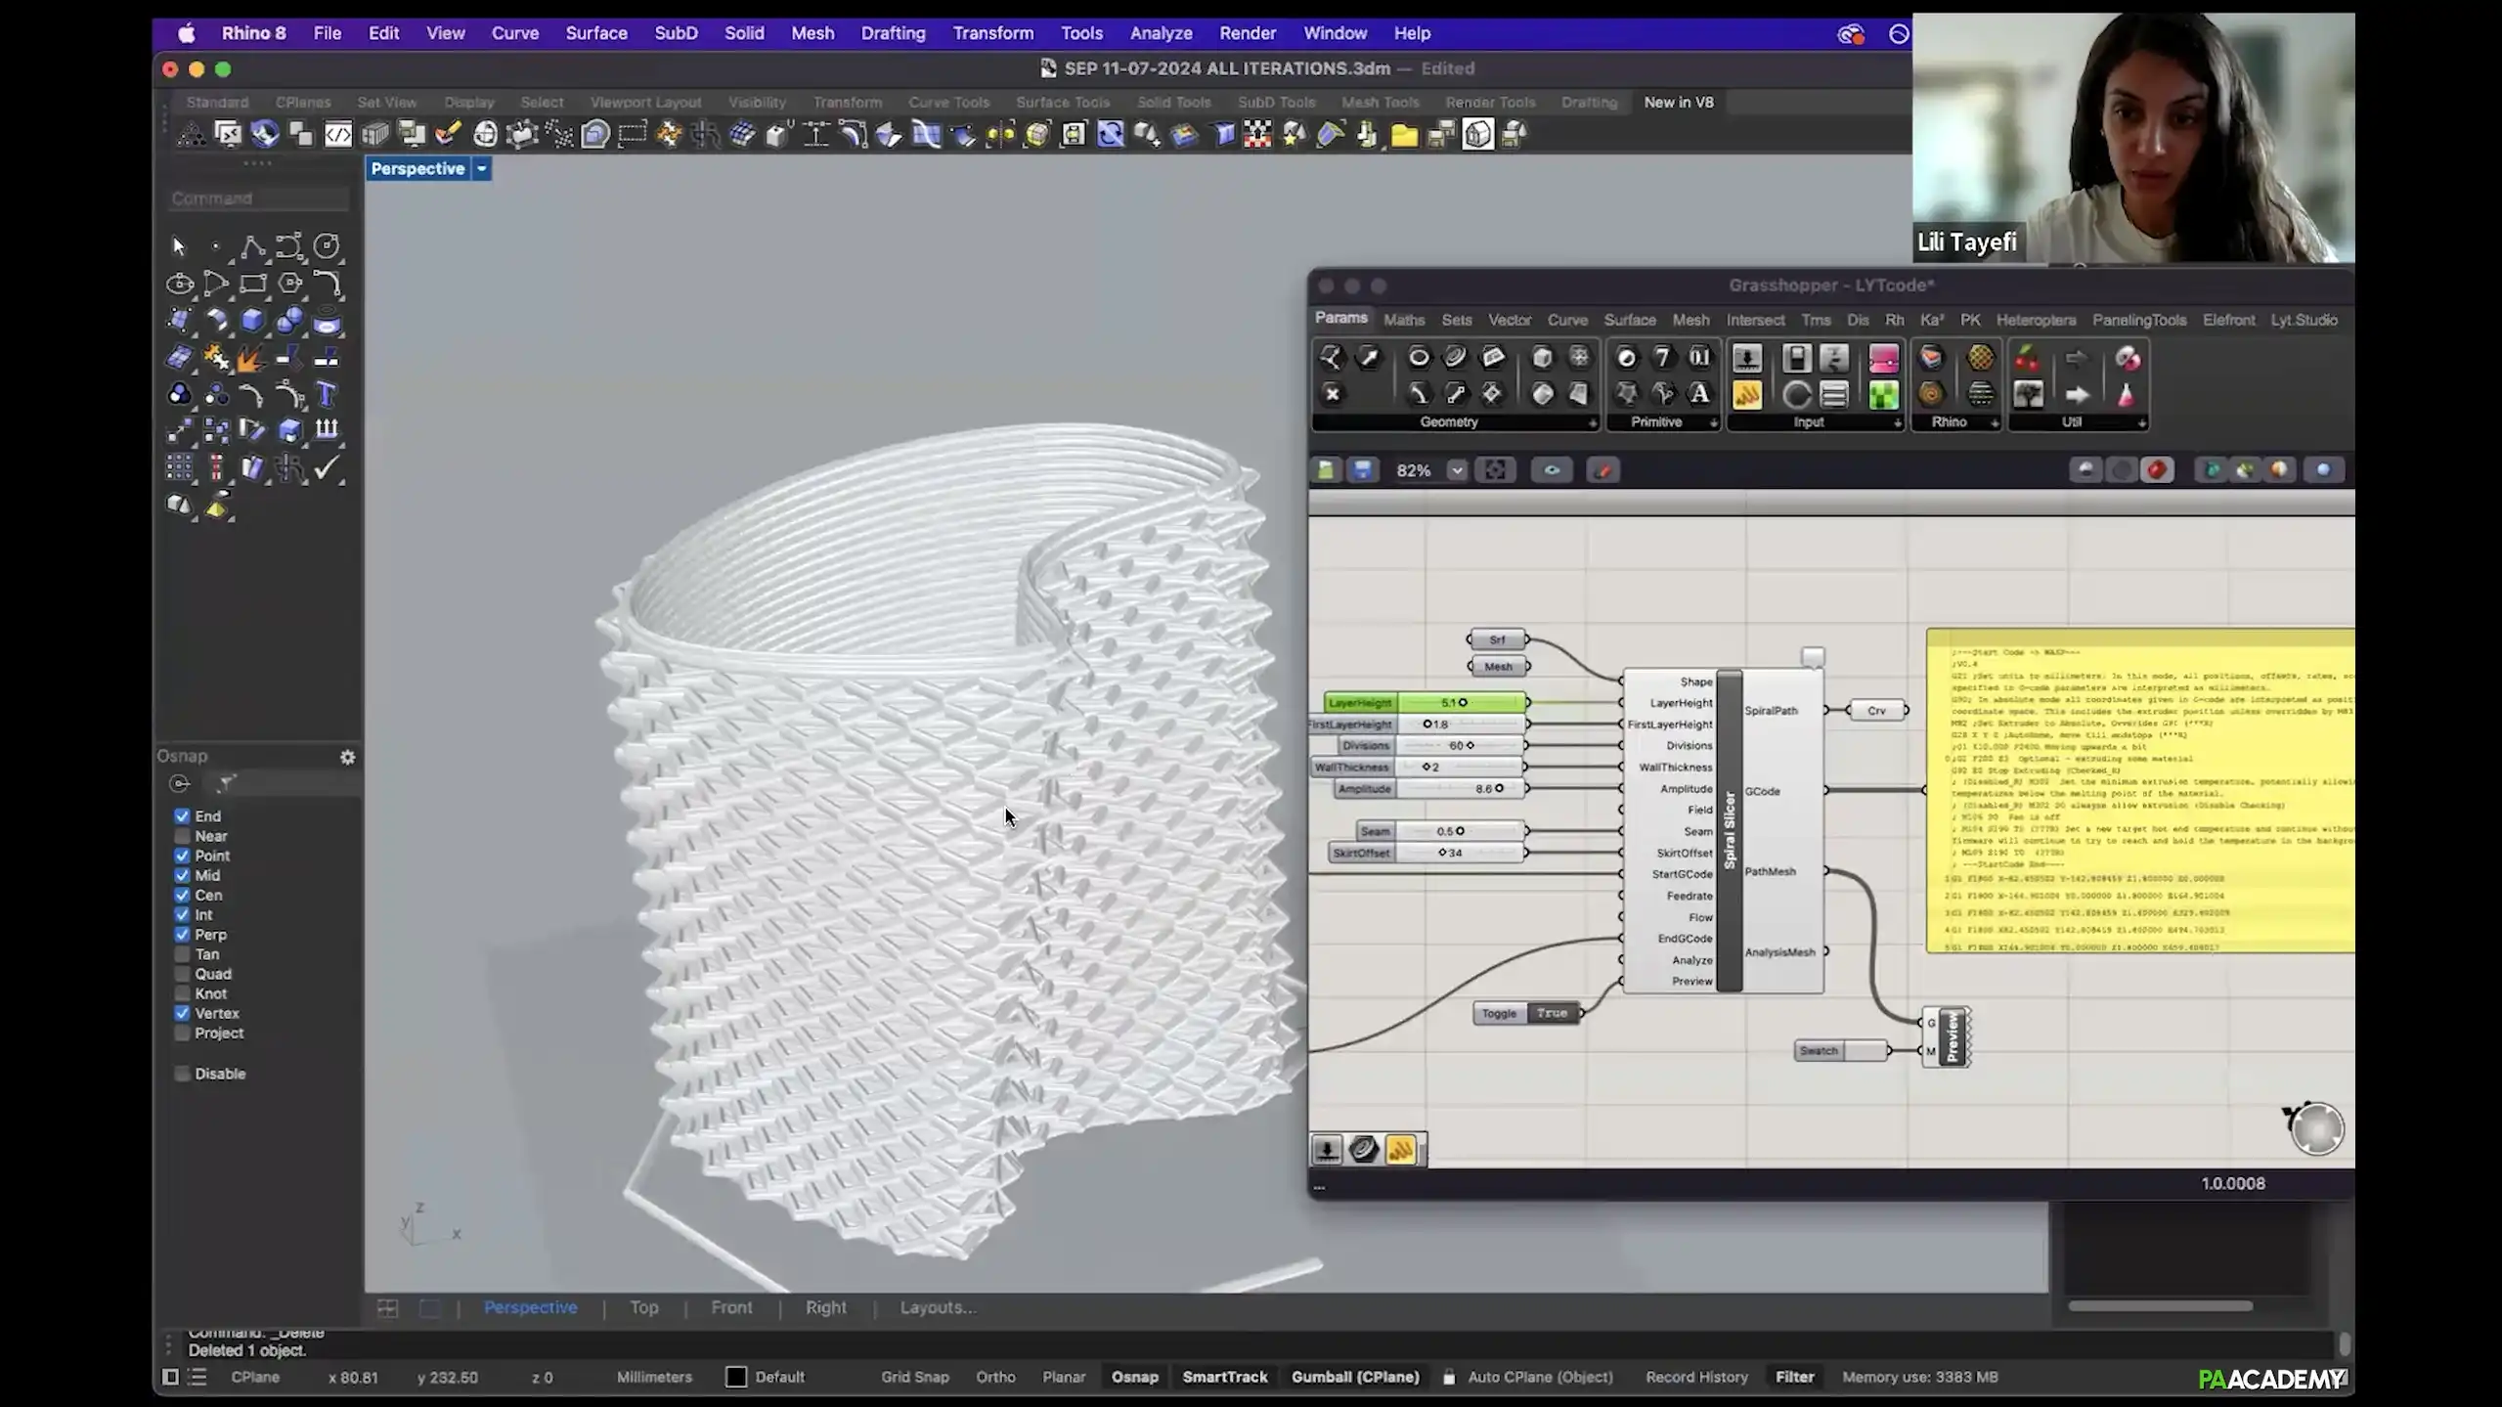This screenshot has width=2502, height=1407.
Task: Click the check mark tool icon
Action: click(x=327, y=468)
